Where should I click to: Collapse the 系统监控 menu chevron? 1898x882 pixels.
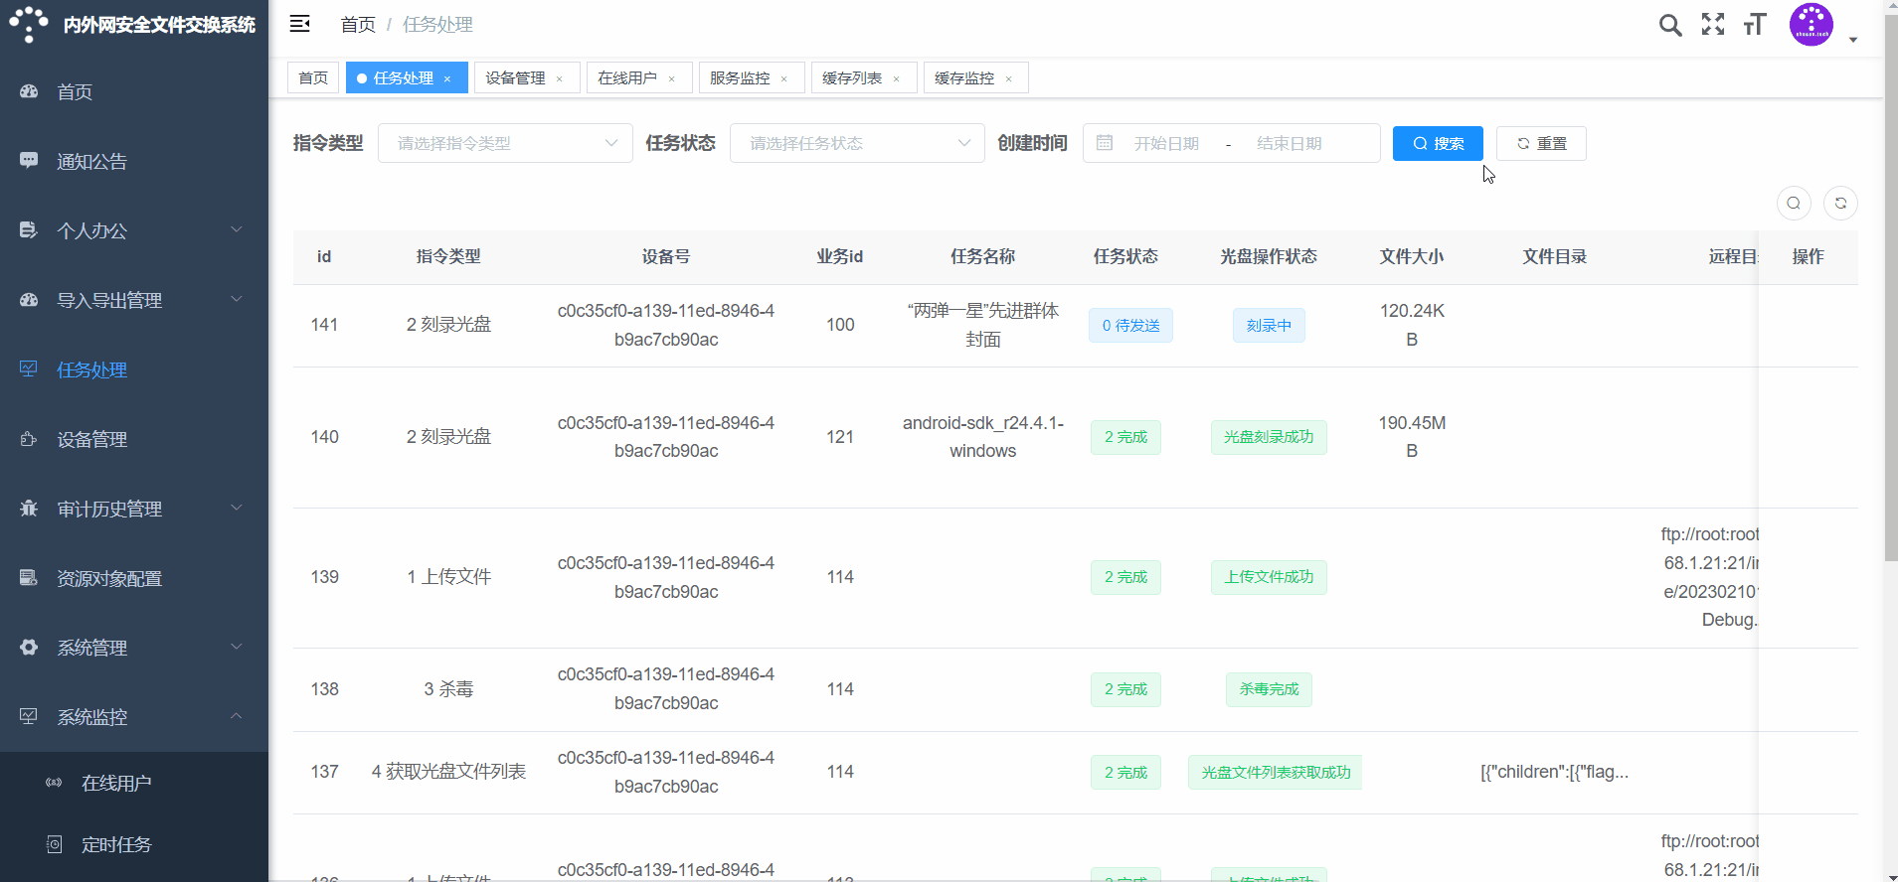coord(237,716)
